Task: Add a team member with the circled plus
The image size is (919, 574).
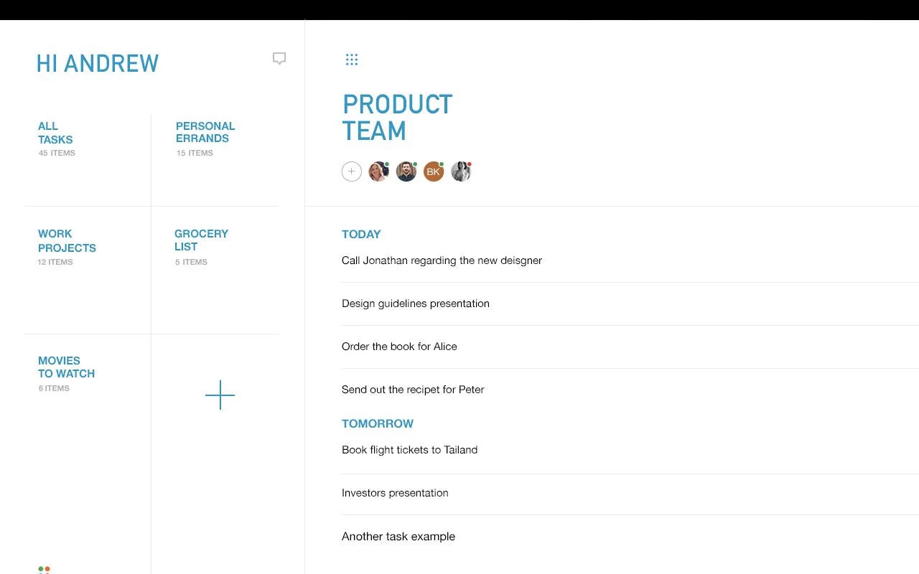Action: click(351, 171)
